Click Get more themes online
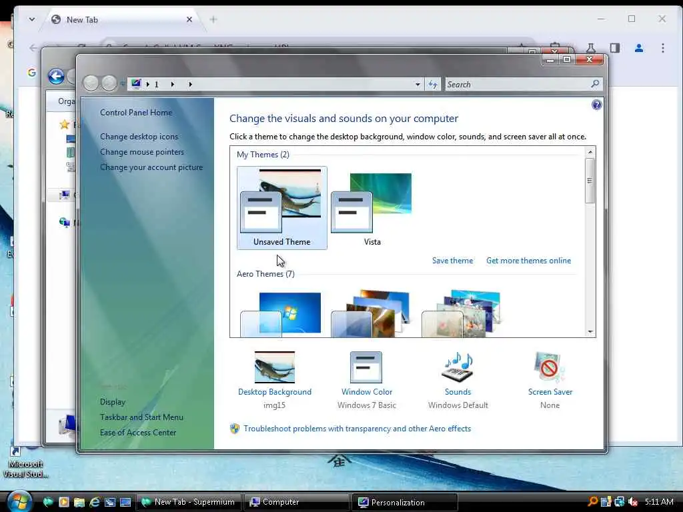This screenshot has width=683, height=512. point(528,261)
